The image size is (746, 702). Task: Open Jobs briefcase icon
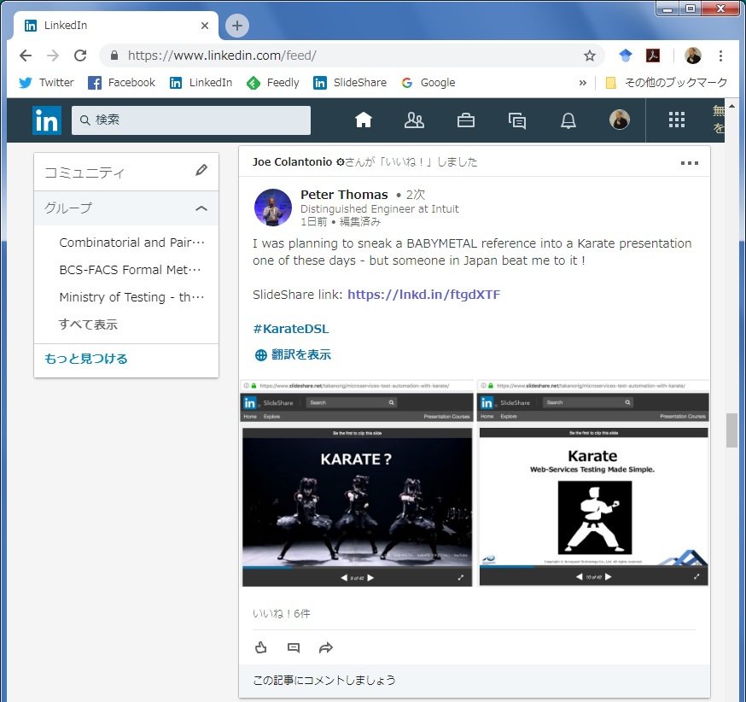(465, 120)
